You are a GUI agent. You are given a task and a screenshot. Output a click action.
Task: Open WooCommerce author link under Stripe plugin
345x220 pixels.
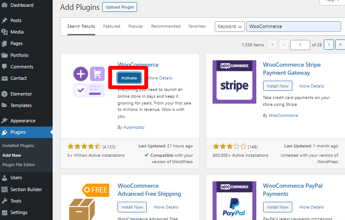pyautogui.click(x=283, y=116)
